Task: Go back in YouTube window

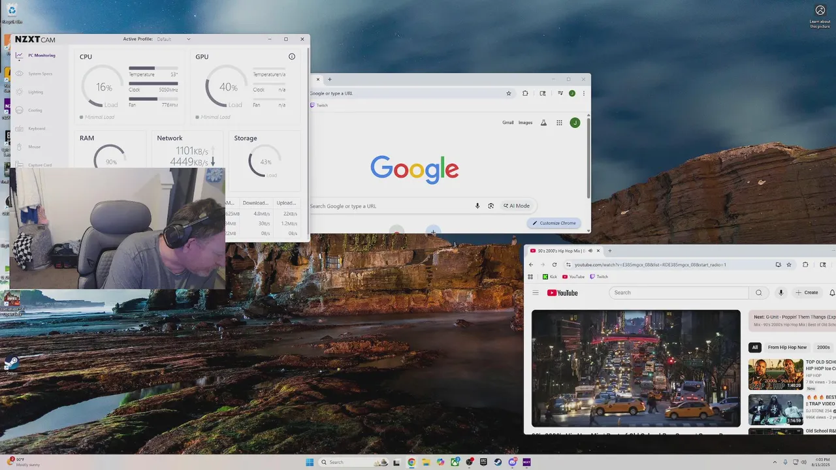Action: tap(531, 264)
